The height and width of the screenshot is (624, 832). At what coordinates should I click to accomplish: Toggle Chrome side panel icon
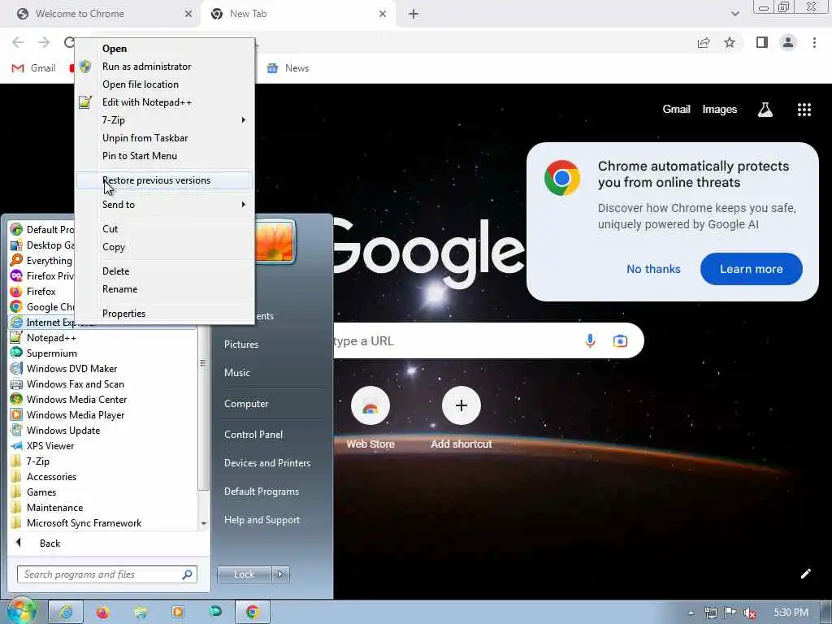point(762,42)
